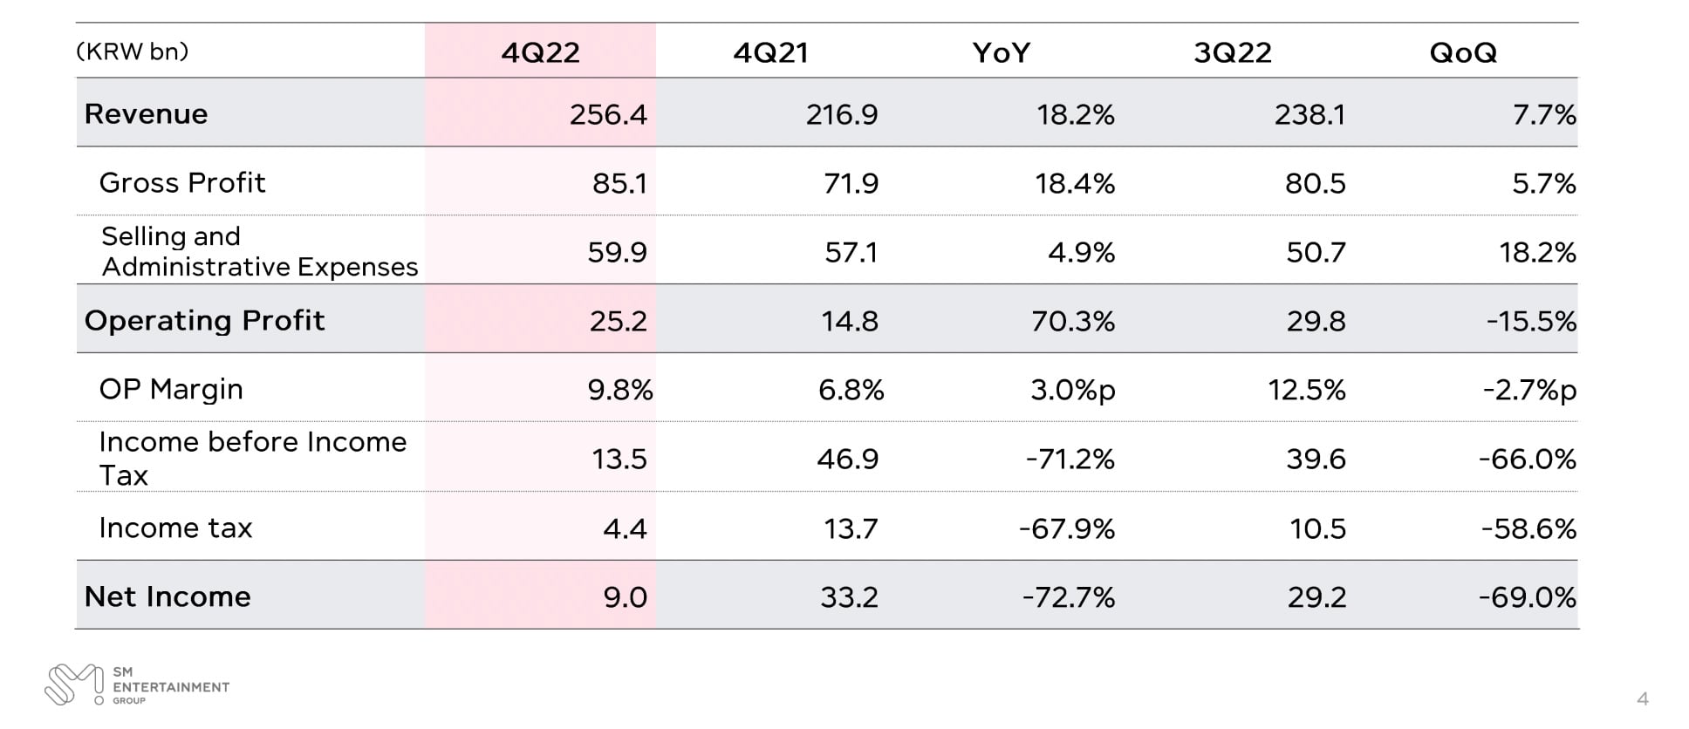Click the 4Q22 revenue value 256.4
1689x729 pixels.
click(x=608, y=114)
